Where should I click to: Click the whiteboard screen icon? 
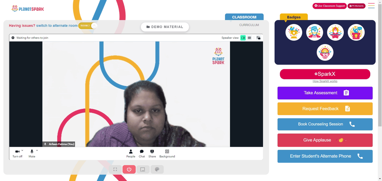pos(143,169)
